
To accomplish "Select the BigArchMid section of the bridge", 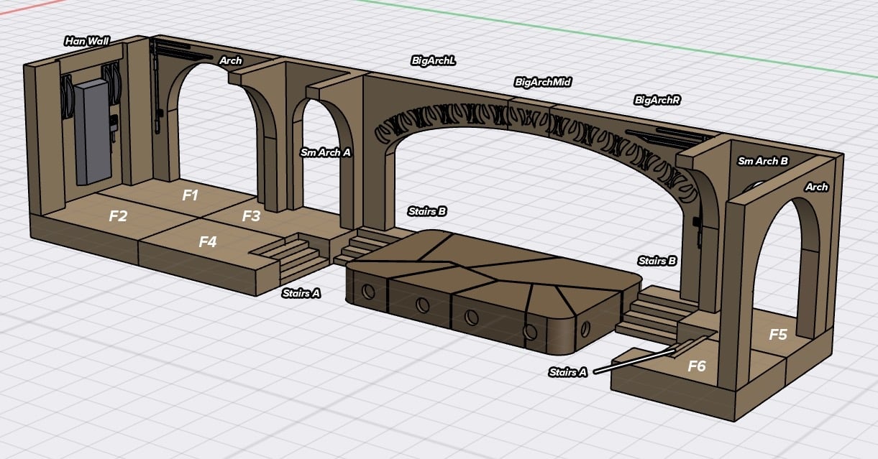I will 543,82.
